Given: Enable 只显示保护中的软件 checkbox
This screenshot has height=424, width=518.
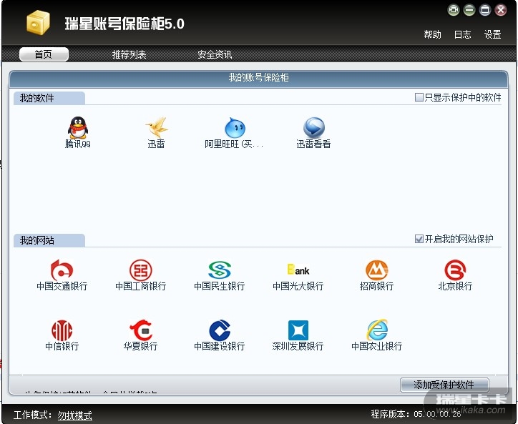Looking at the screenshot, I should pos(419,97).
